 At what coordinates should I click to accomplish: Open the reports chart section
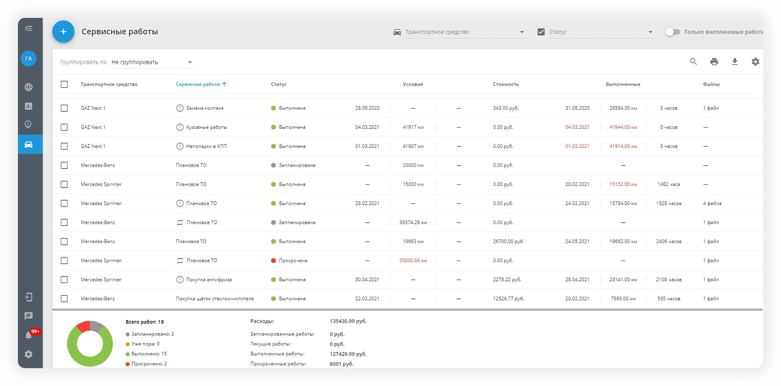click(x=29, y=106)
